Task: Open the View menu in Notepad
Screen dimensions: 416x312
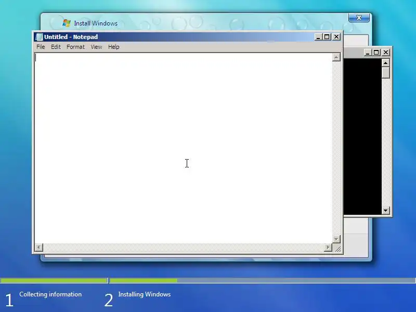Action: coord(96,47)
